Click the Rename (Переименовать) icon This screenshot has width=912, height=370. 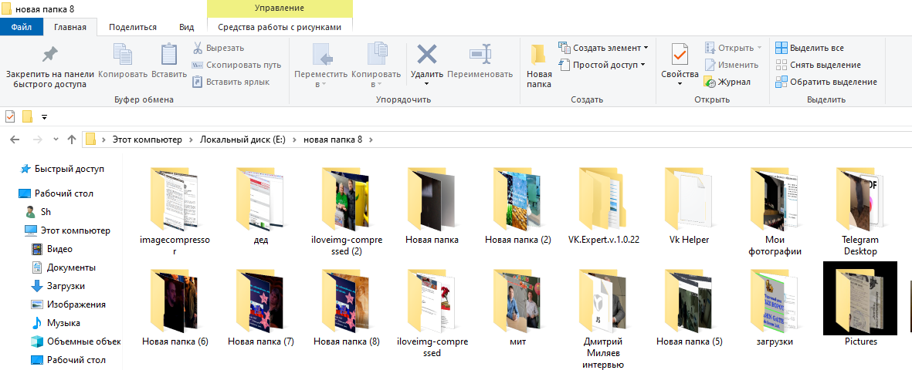point(480,54)
